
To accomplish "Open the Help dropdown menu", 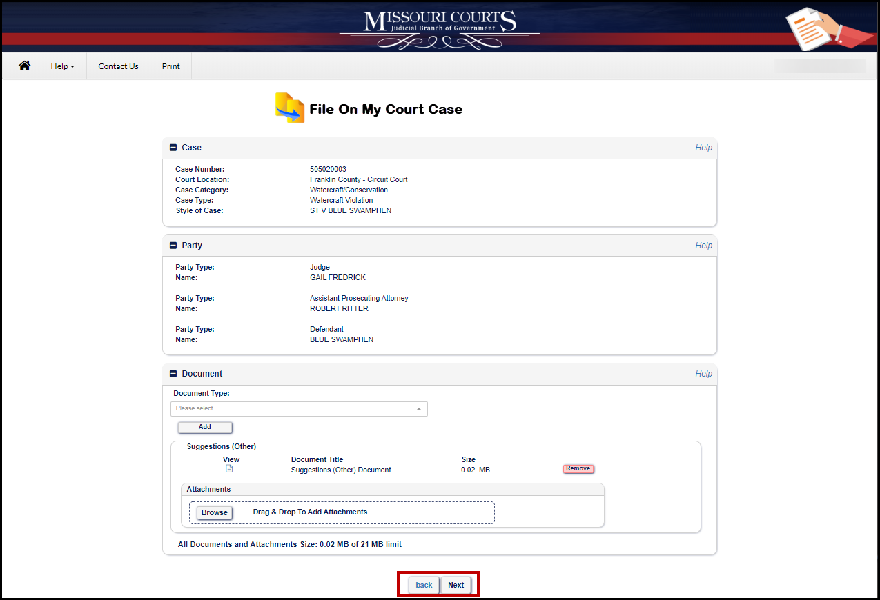I will point(62,66).
